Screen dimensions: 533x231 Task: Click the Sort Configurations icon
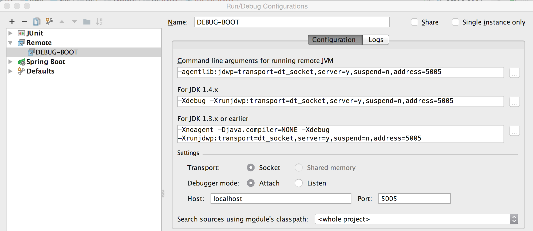coord(99,22)
